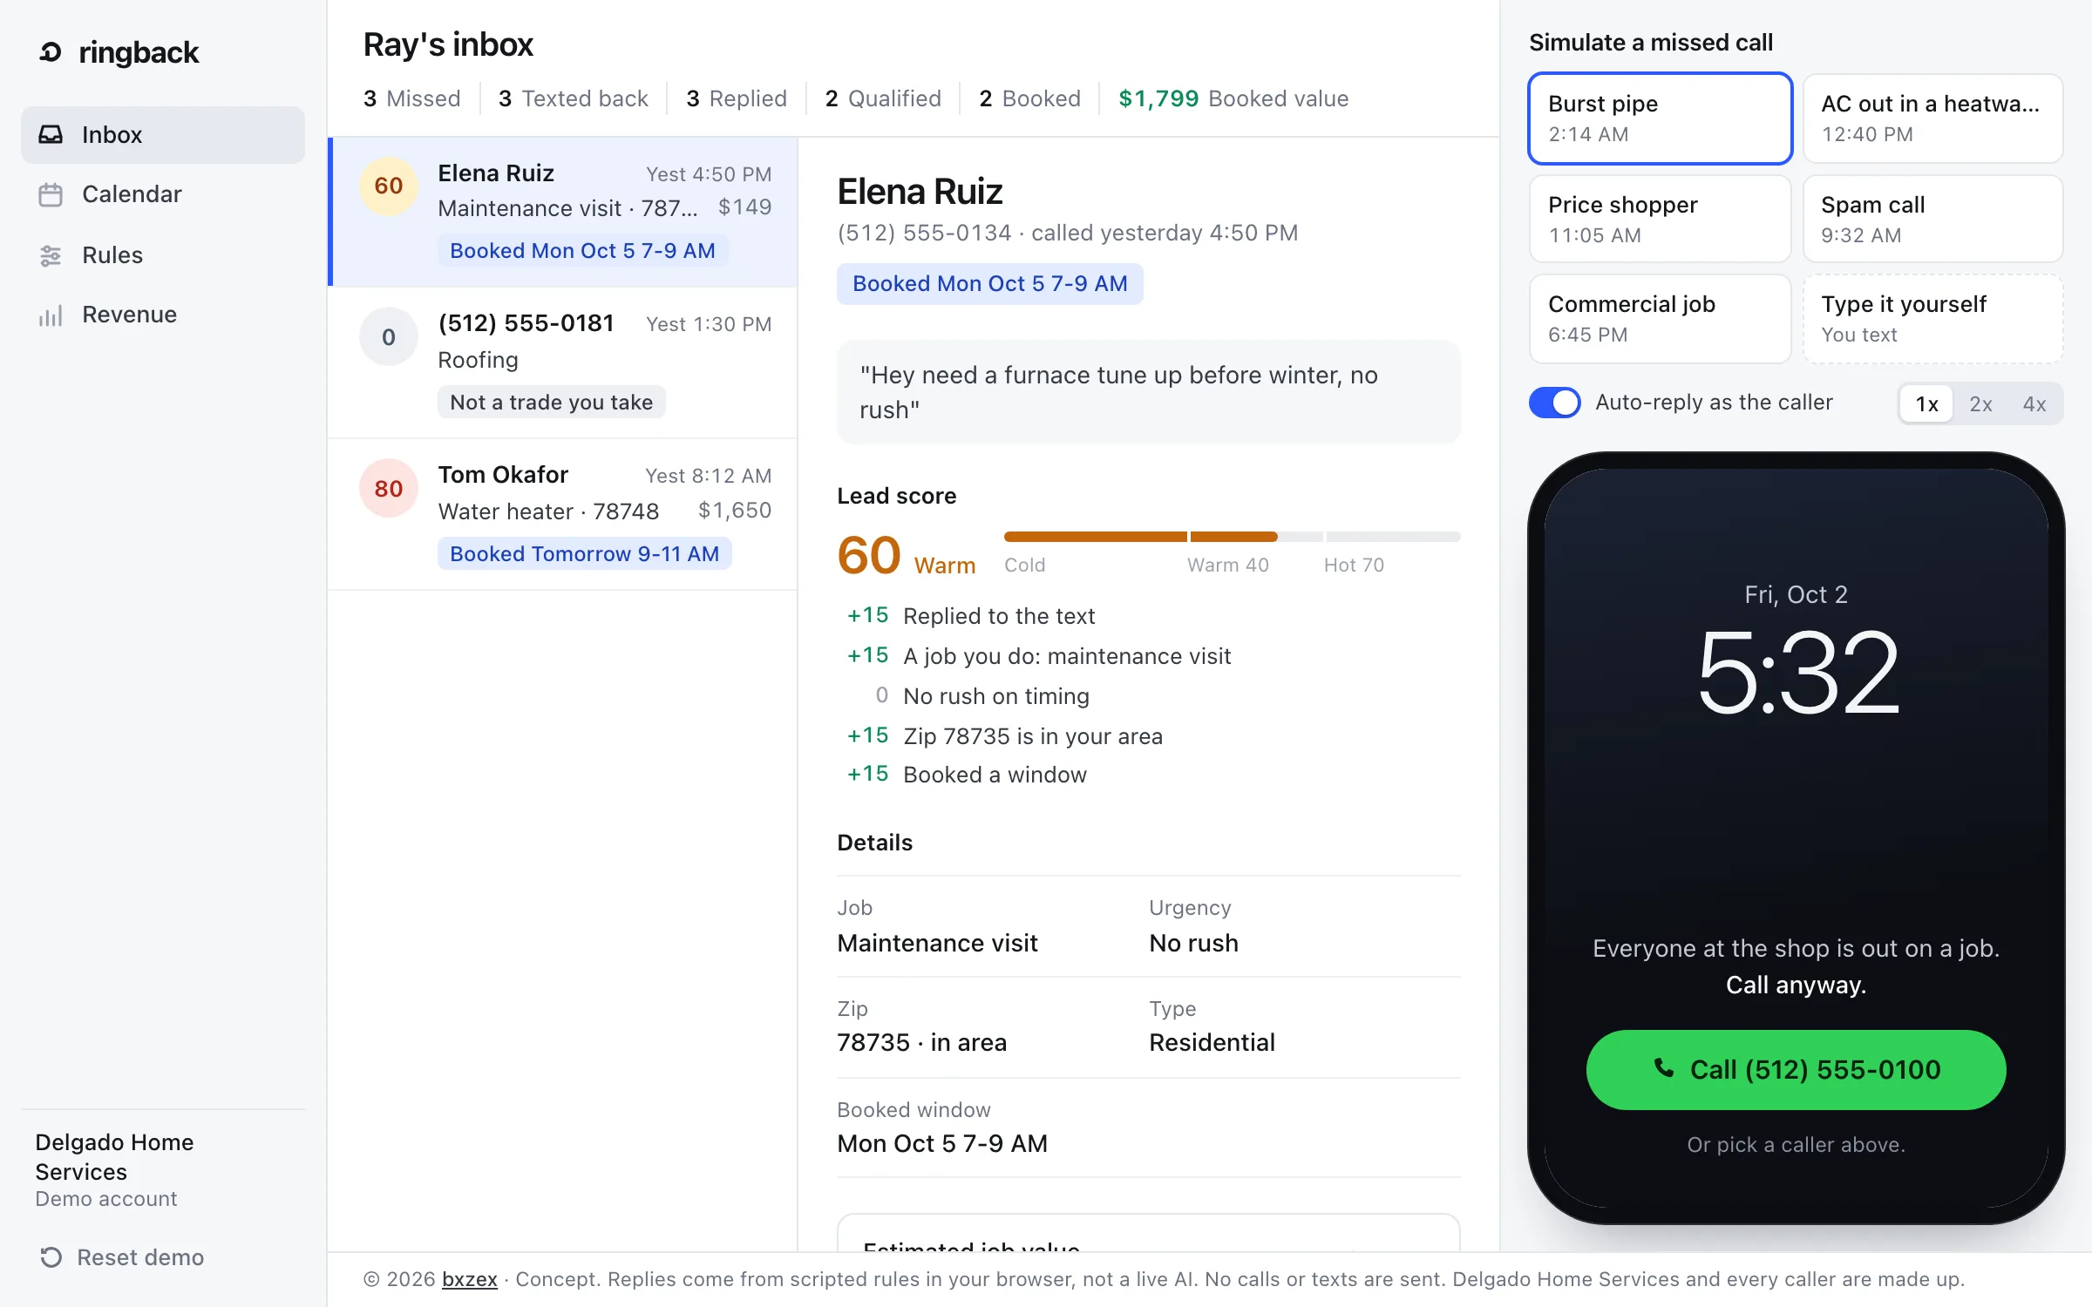Simulate the AC out in a heatwave call
The image size is (2092, 1307).
1932,119
